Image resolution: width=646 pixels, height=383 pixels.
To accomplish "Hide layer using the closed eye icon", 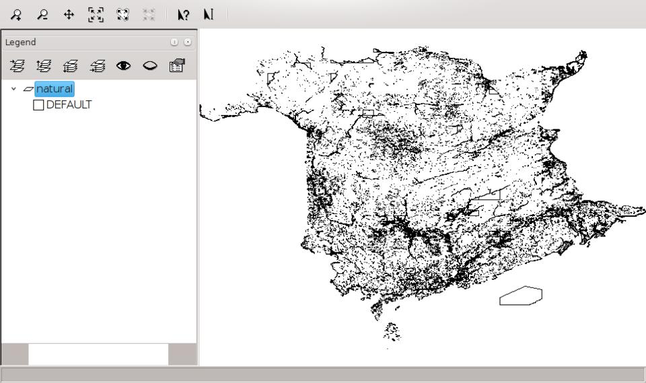I will point(150,66).
